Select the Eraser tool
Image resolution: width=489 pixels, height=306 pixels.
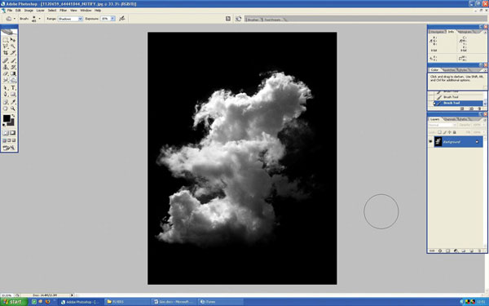[6, 73]
